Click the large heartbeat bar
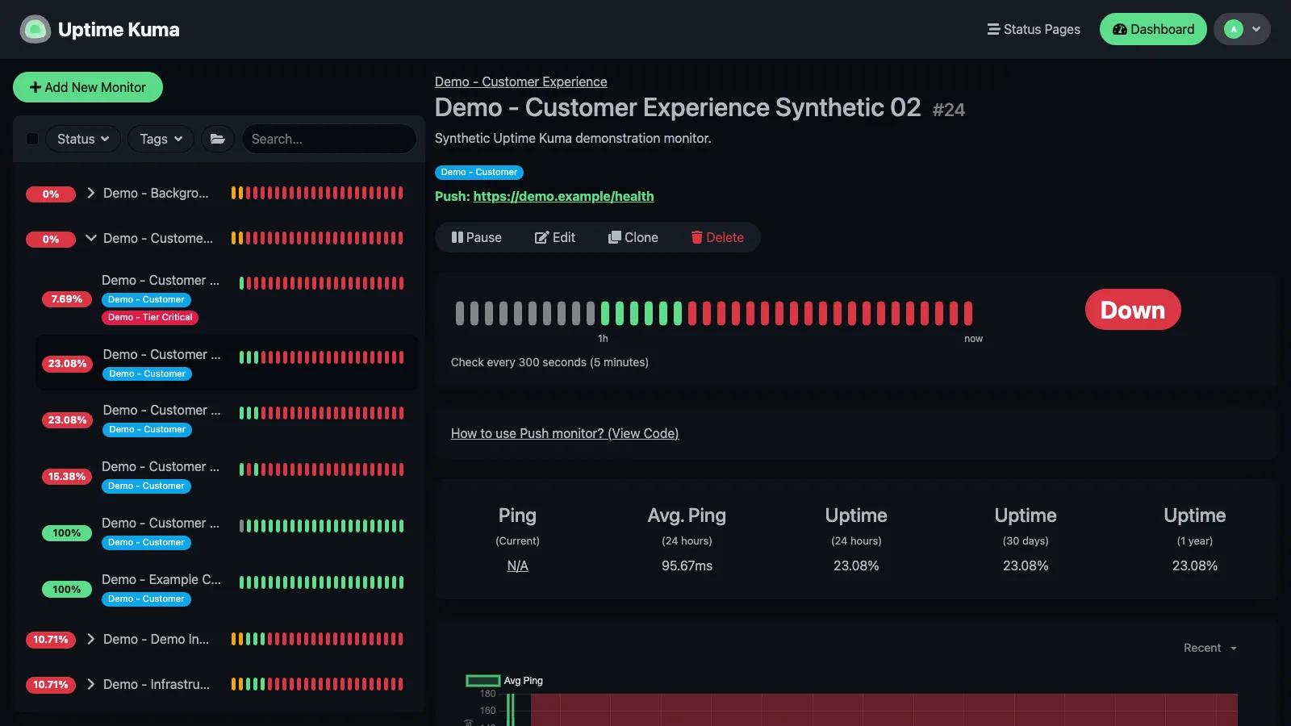 (714, 313)
